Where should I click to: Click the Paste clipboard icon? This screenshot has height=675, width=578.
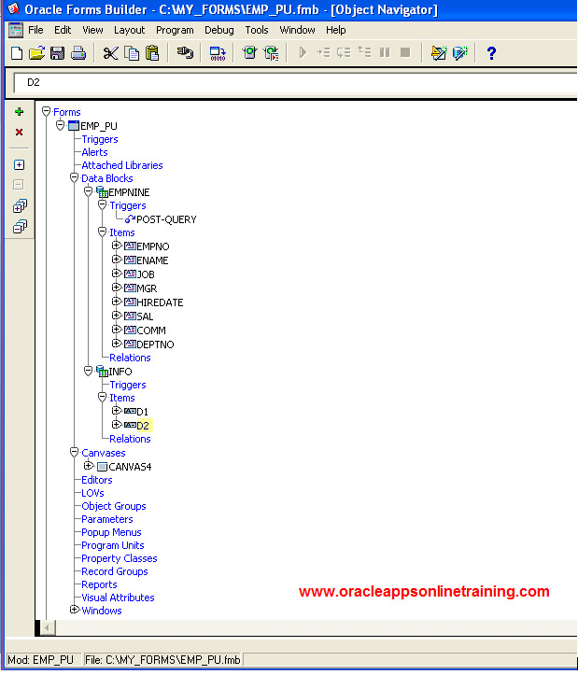(x=151, y=53)
